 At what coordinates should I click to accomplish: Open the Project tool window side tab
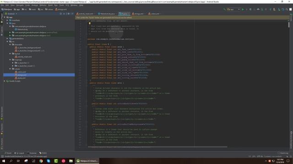[x=1, y=19]
